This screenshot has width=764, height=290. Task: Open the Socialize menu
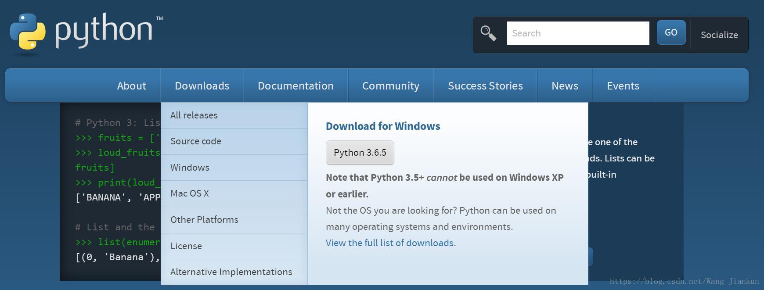click(x=719, y=35)
